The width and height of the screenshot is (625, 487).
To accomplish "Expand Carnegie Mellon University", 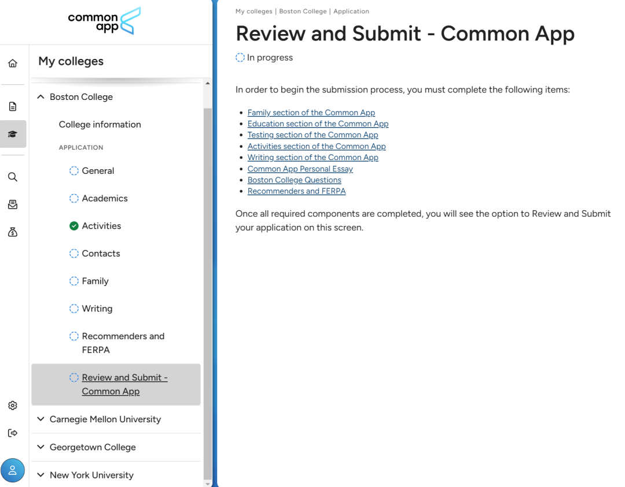I will 41,419.
